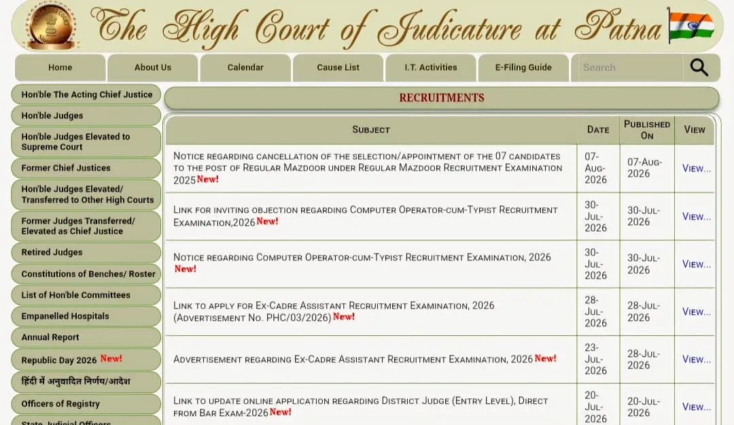View link for inviting objection Computer Operator
The height and width of the screenshot is (425, 734).
point(696,216)
